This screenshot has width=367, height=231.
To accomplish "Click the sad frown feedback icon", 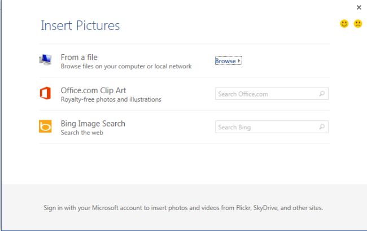I will (x=357, y=24).
